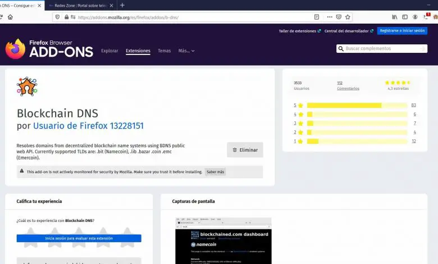Click the 3533 Usuarios text

click(x=302, y=85)
